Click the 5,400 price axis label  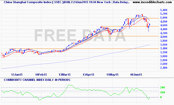(x=163, y=10)
